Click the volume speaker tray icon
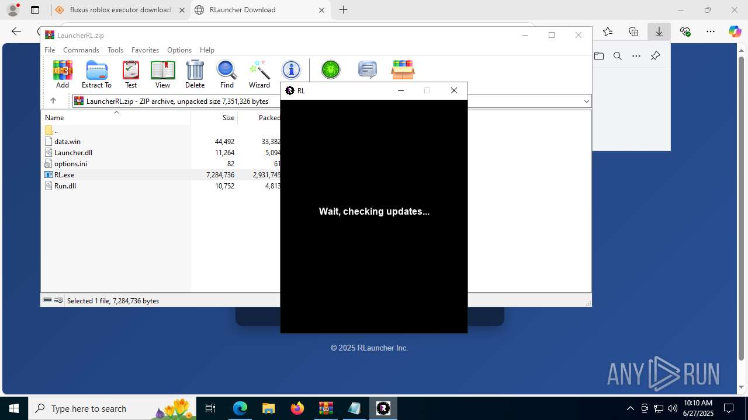The height and width of the screenshot is (420, 748). [673, 408]
